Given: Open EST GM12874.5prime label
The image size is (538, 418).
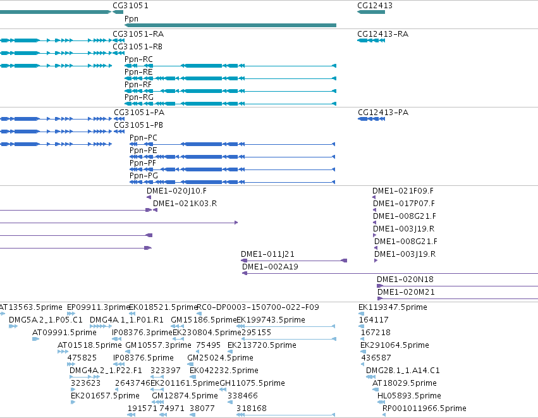Looking at the screenshot, I should pyautogui.click(x=185, y=396).
